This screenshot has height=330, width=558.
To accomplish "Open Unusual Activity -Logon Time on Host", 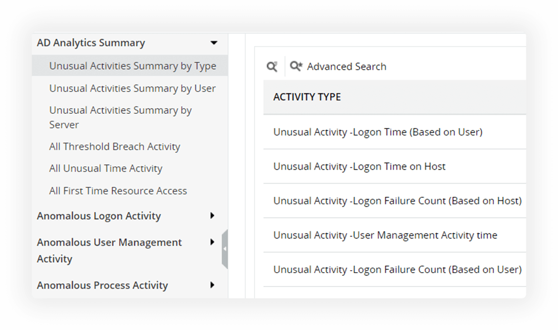I will coord(358,166).
